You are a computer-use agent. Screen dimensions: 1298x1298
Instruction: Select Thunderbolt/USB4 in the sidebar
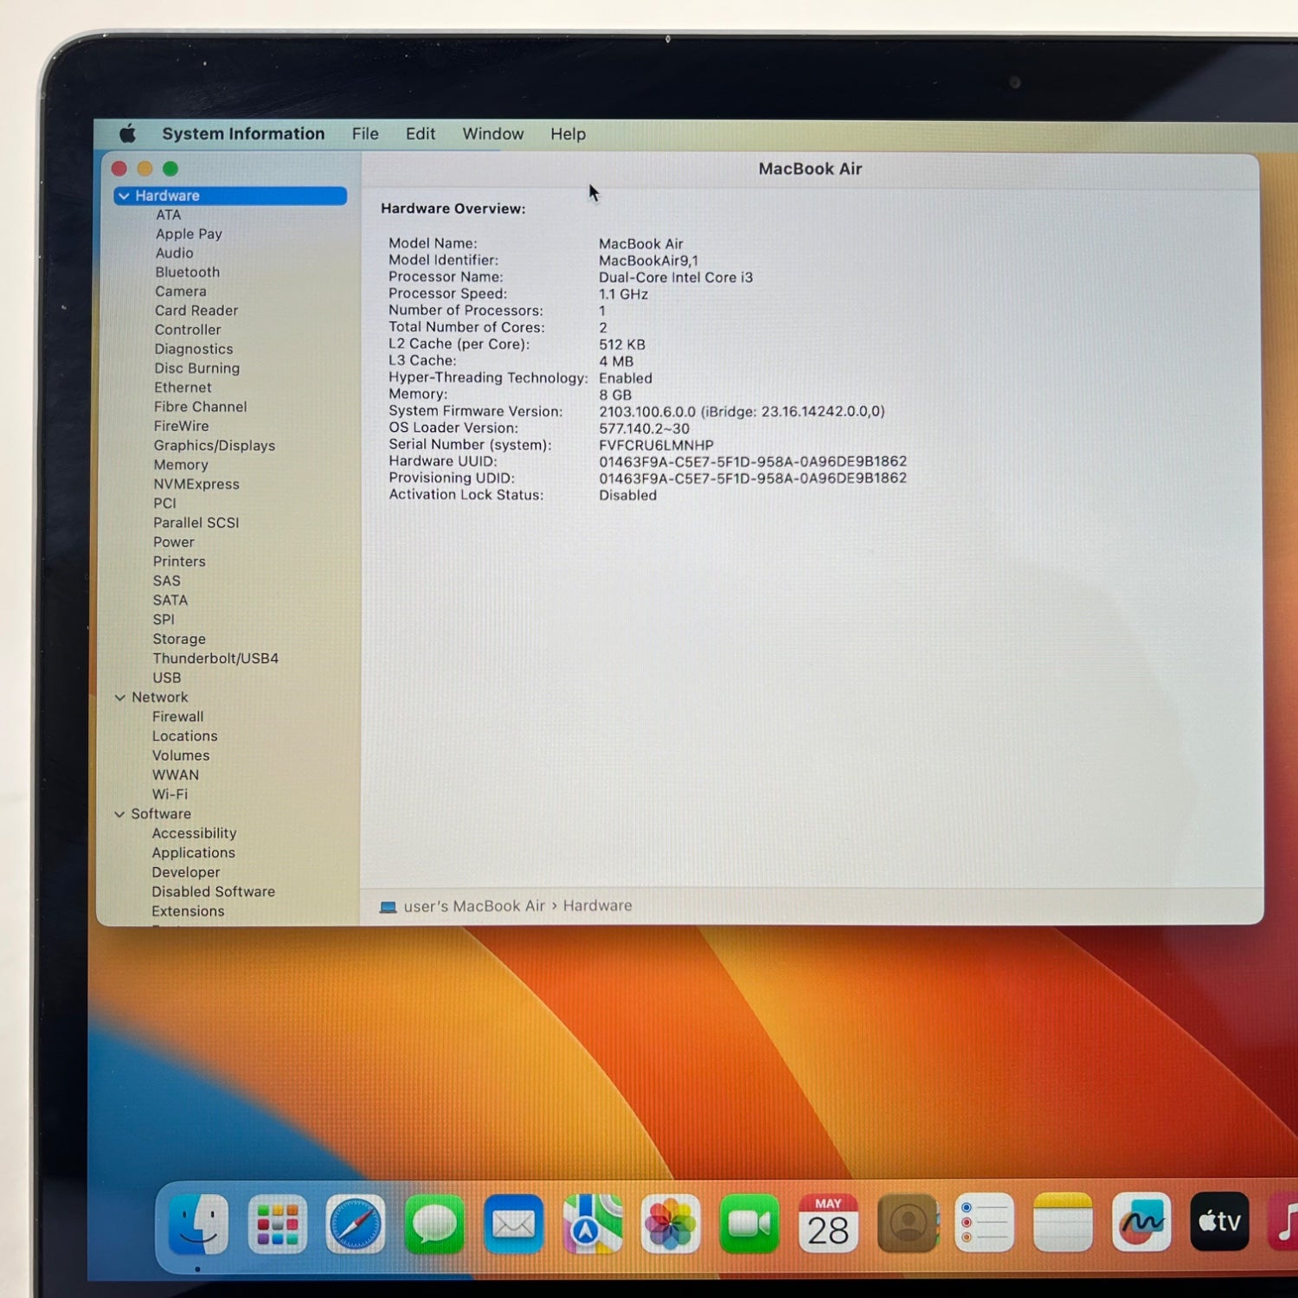point(215,659)
